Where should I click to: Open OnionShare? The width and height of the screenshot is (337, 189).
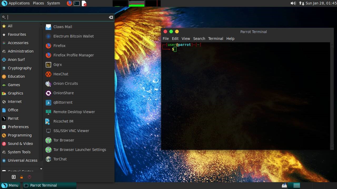[x=63, y=93]
